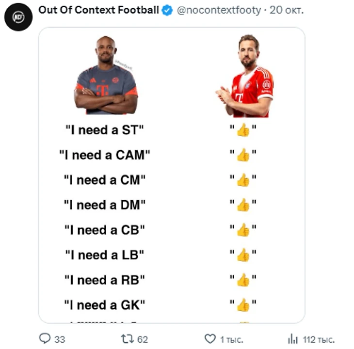Click the thumbs-up emoji beside "I need a ST"
The height and width of the screenshot is (349, 354).
[243, 129]
